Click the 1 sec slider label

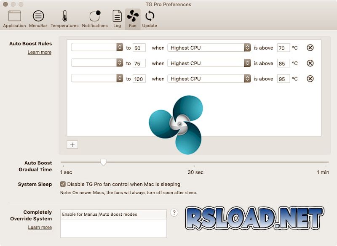coord(66,172)
